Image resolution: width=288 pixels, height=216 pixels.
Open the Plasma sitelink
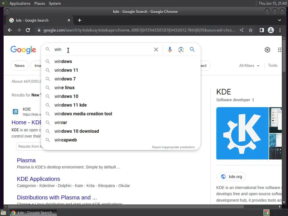click(26, 160)
